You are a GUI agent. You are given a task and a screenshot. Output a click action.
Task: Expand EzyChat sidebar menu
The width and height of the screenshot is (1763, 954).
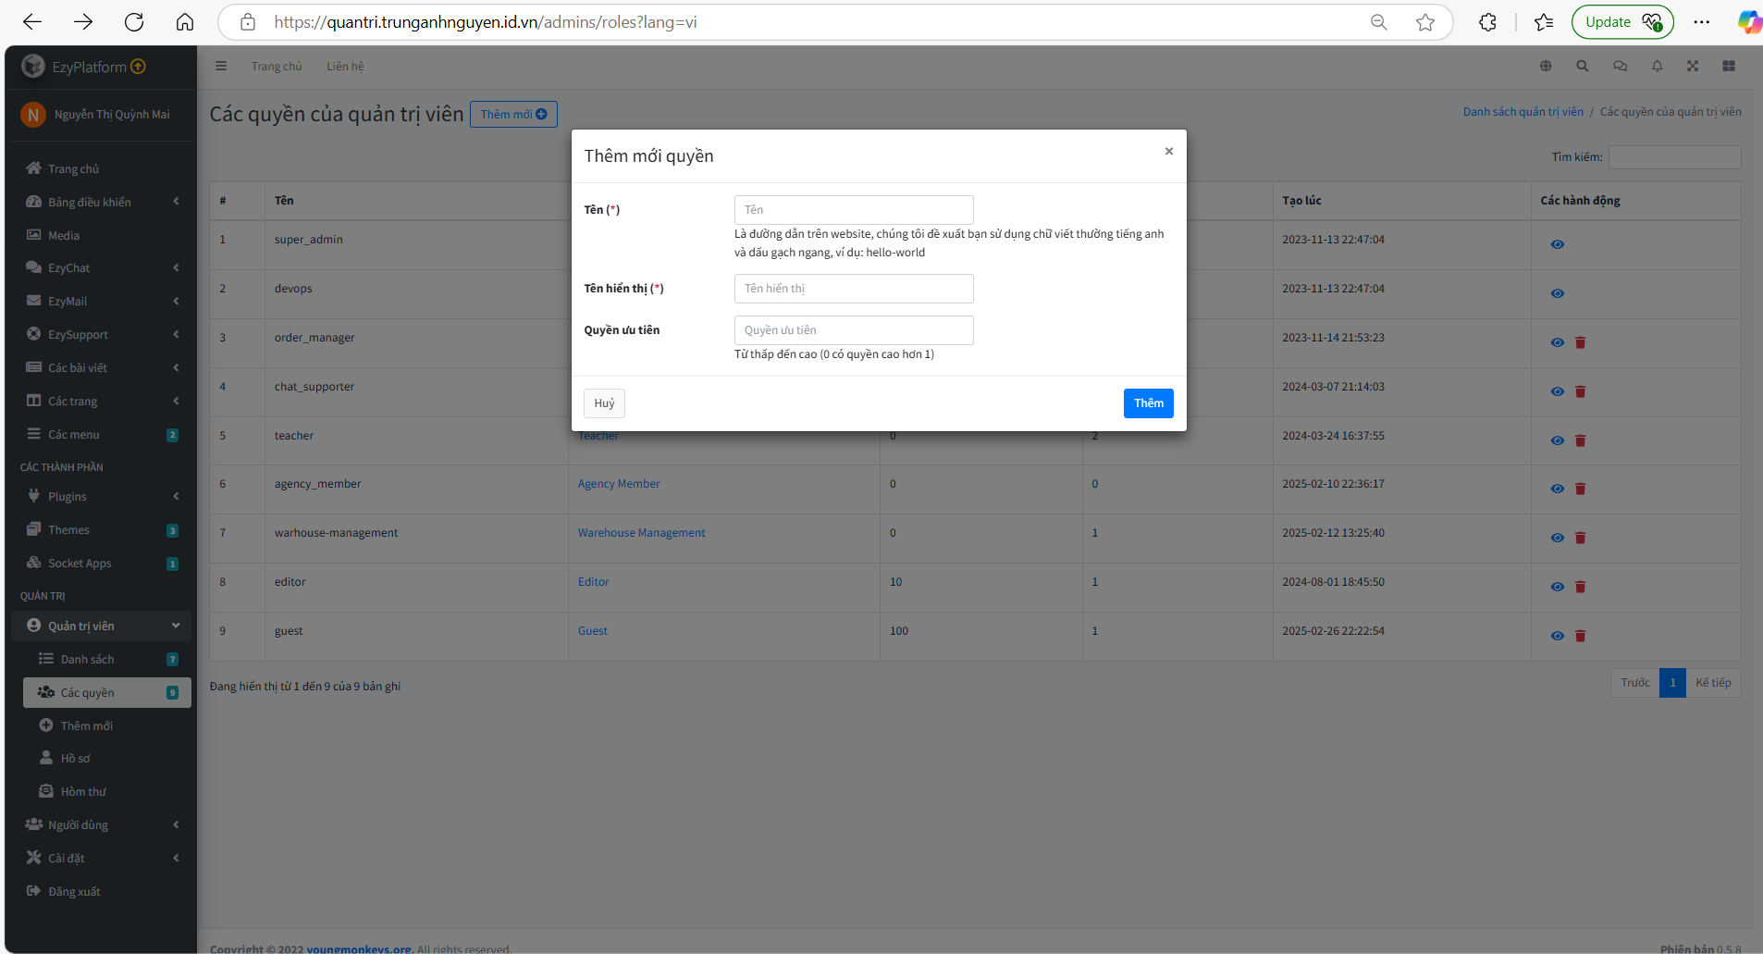[x=102, y=268]
